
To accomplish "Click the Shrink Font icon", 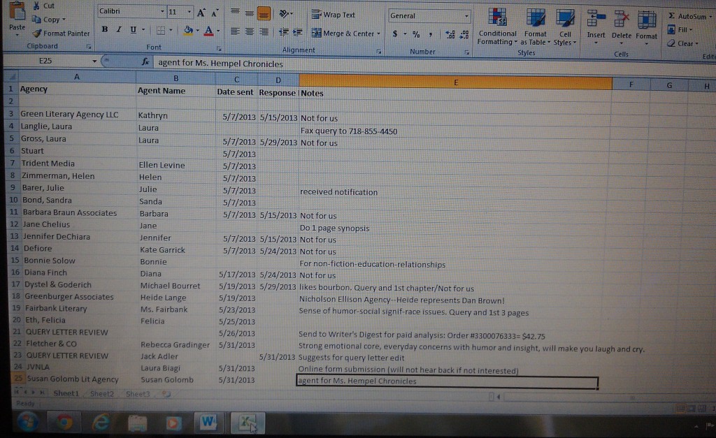I will click(x=215, y=13).
